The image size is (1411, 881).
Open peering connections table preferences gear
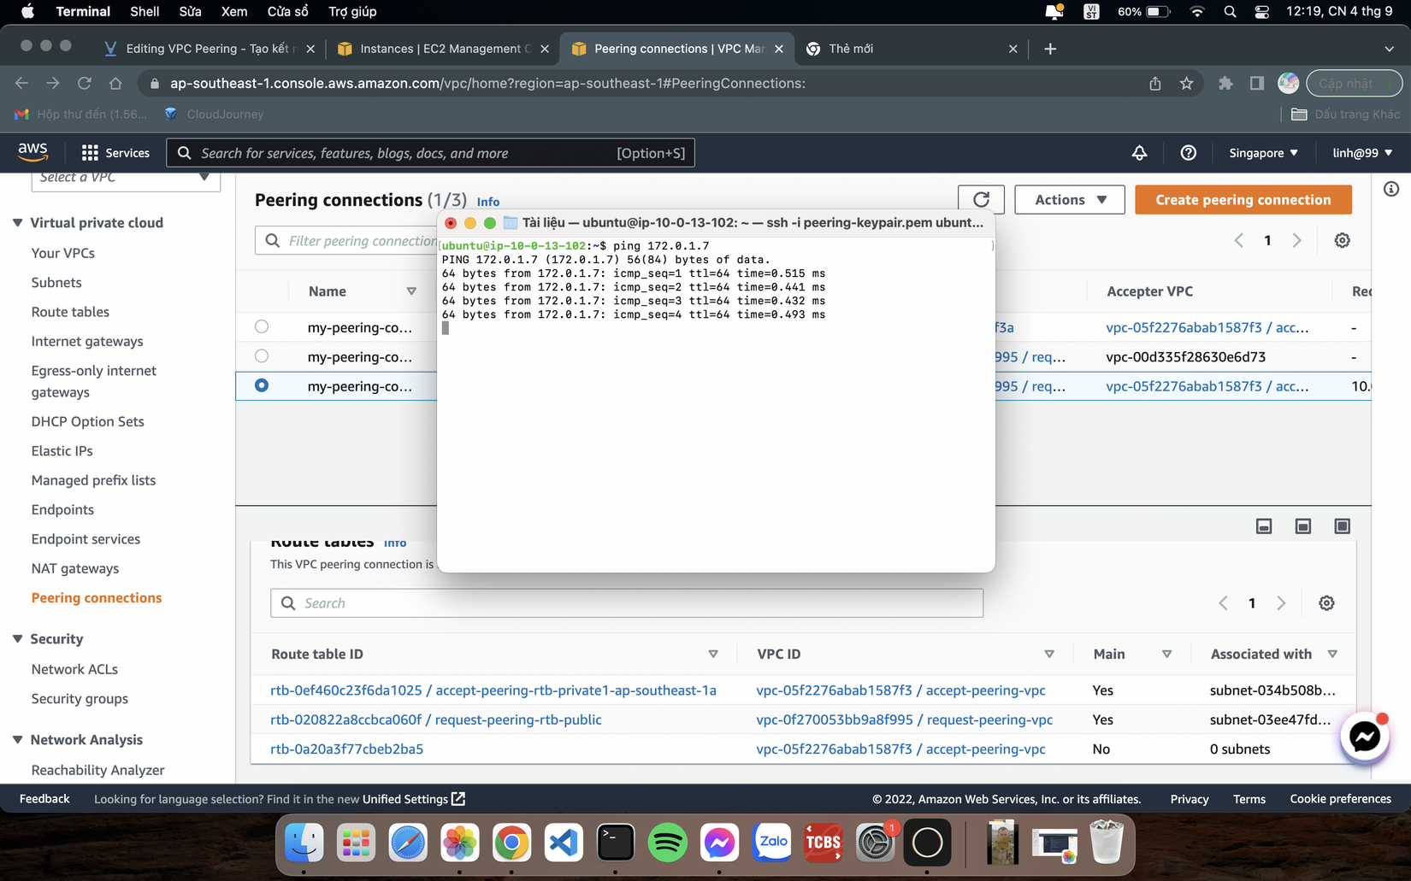pos(1342,241)
